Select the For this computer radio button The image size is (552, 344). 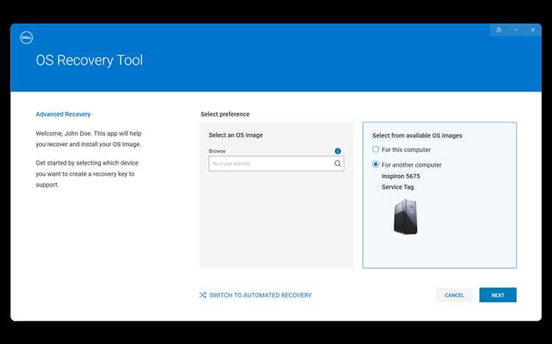coord(375,149)
